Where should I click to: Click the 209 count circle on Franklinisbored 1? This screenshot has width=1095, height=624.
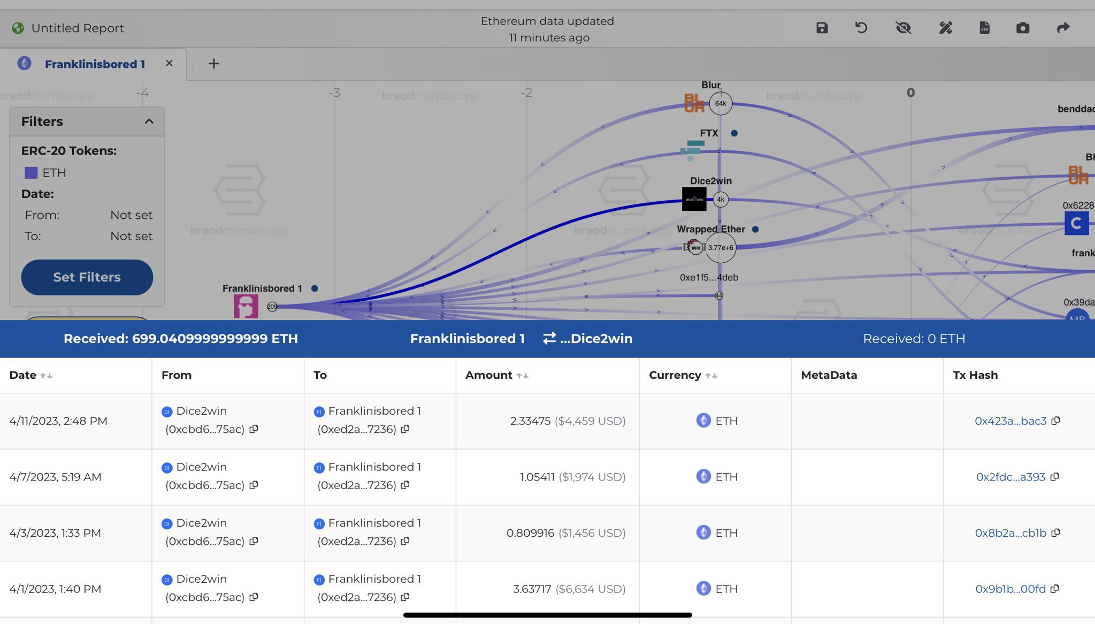[272, 307]
